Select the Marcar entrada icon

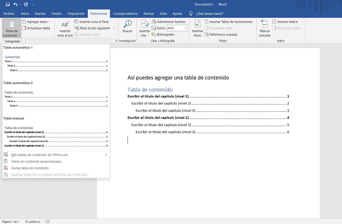pyautogui.click(x=264, y=28)
